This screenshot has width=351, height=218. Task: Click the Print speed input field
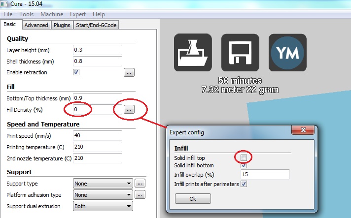(x=98, y=136)
